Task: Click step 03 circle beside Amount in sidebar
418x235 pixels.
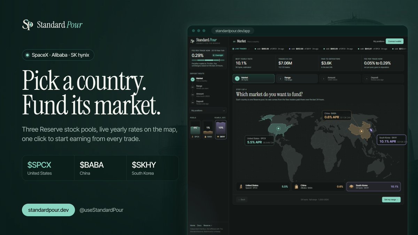Action: [x=193, y=95]
